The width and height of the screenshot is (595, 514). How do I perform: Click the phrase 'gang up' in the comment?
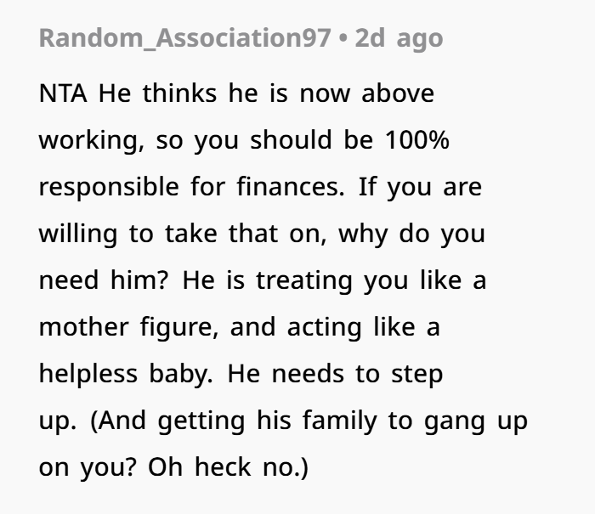tap(484, 421)
